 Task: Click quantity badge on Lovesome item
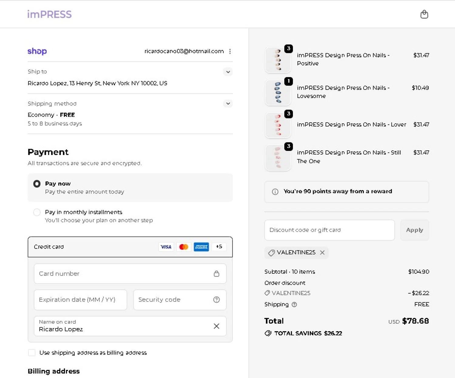288,81
